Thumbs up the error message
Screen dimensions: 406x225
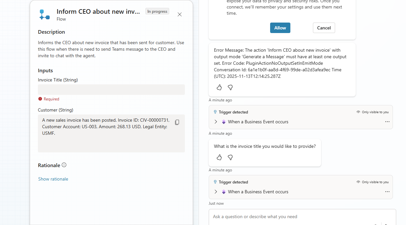(219, 87)
